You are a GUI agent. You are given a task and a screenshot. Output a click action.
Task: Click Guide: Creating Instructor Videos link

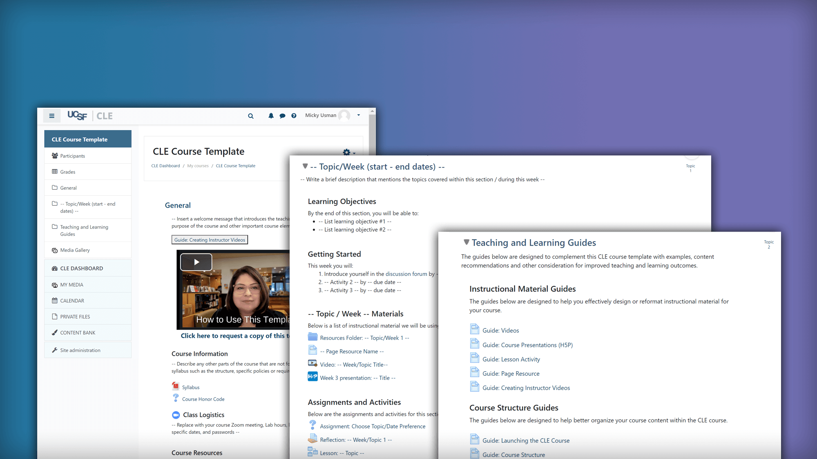point(209,239)
